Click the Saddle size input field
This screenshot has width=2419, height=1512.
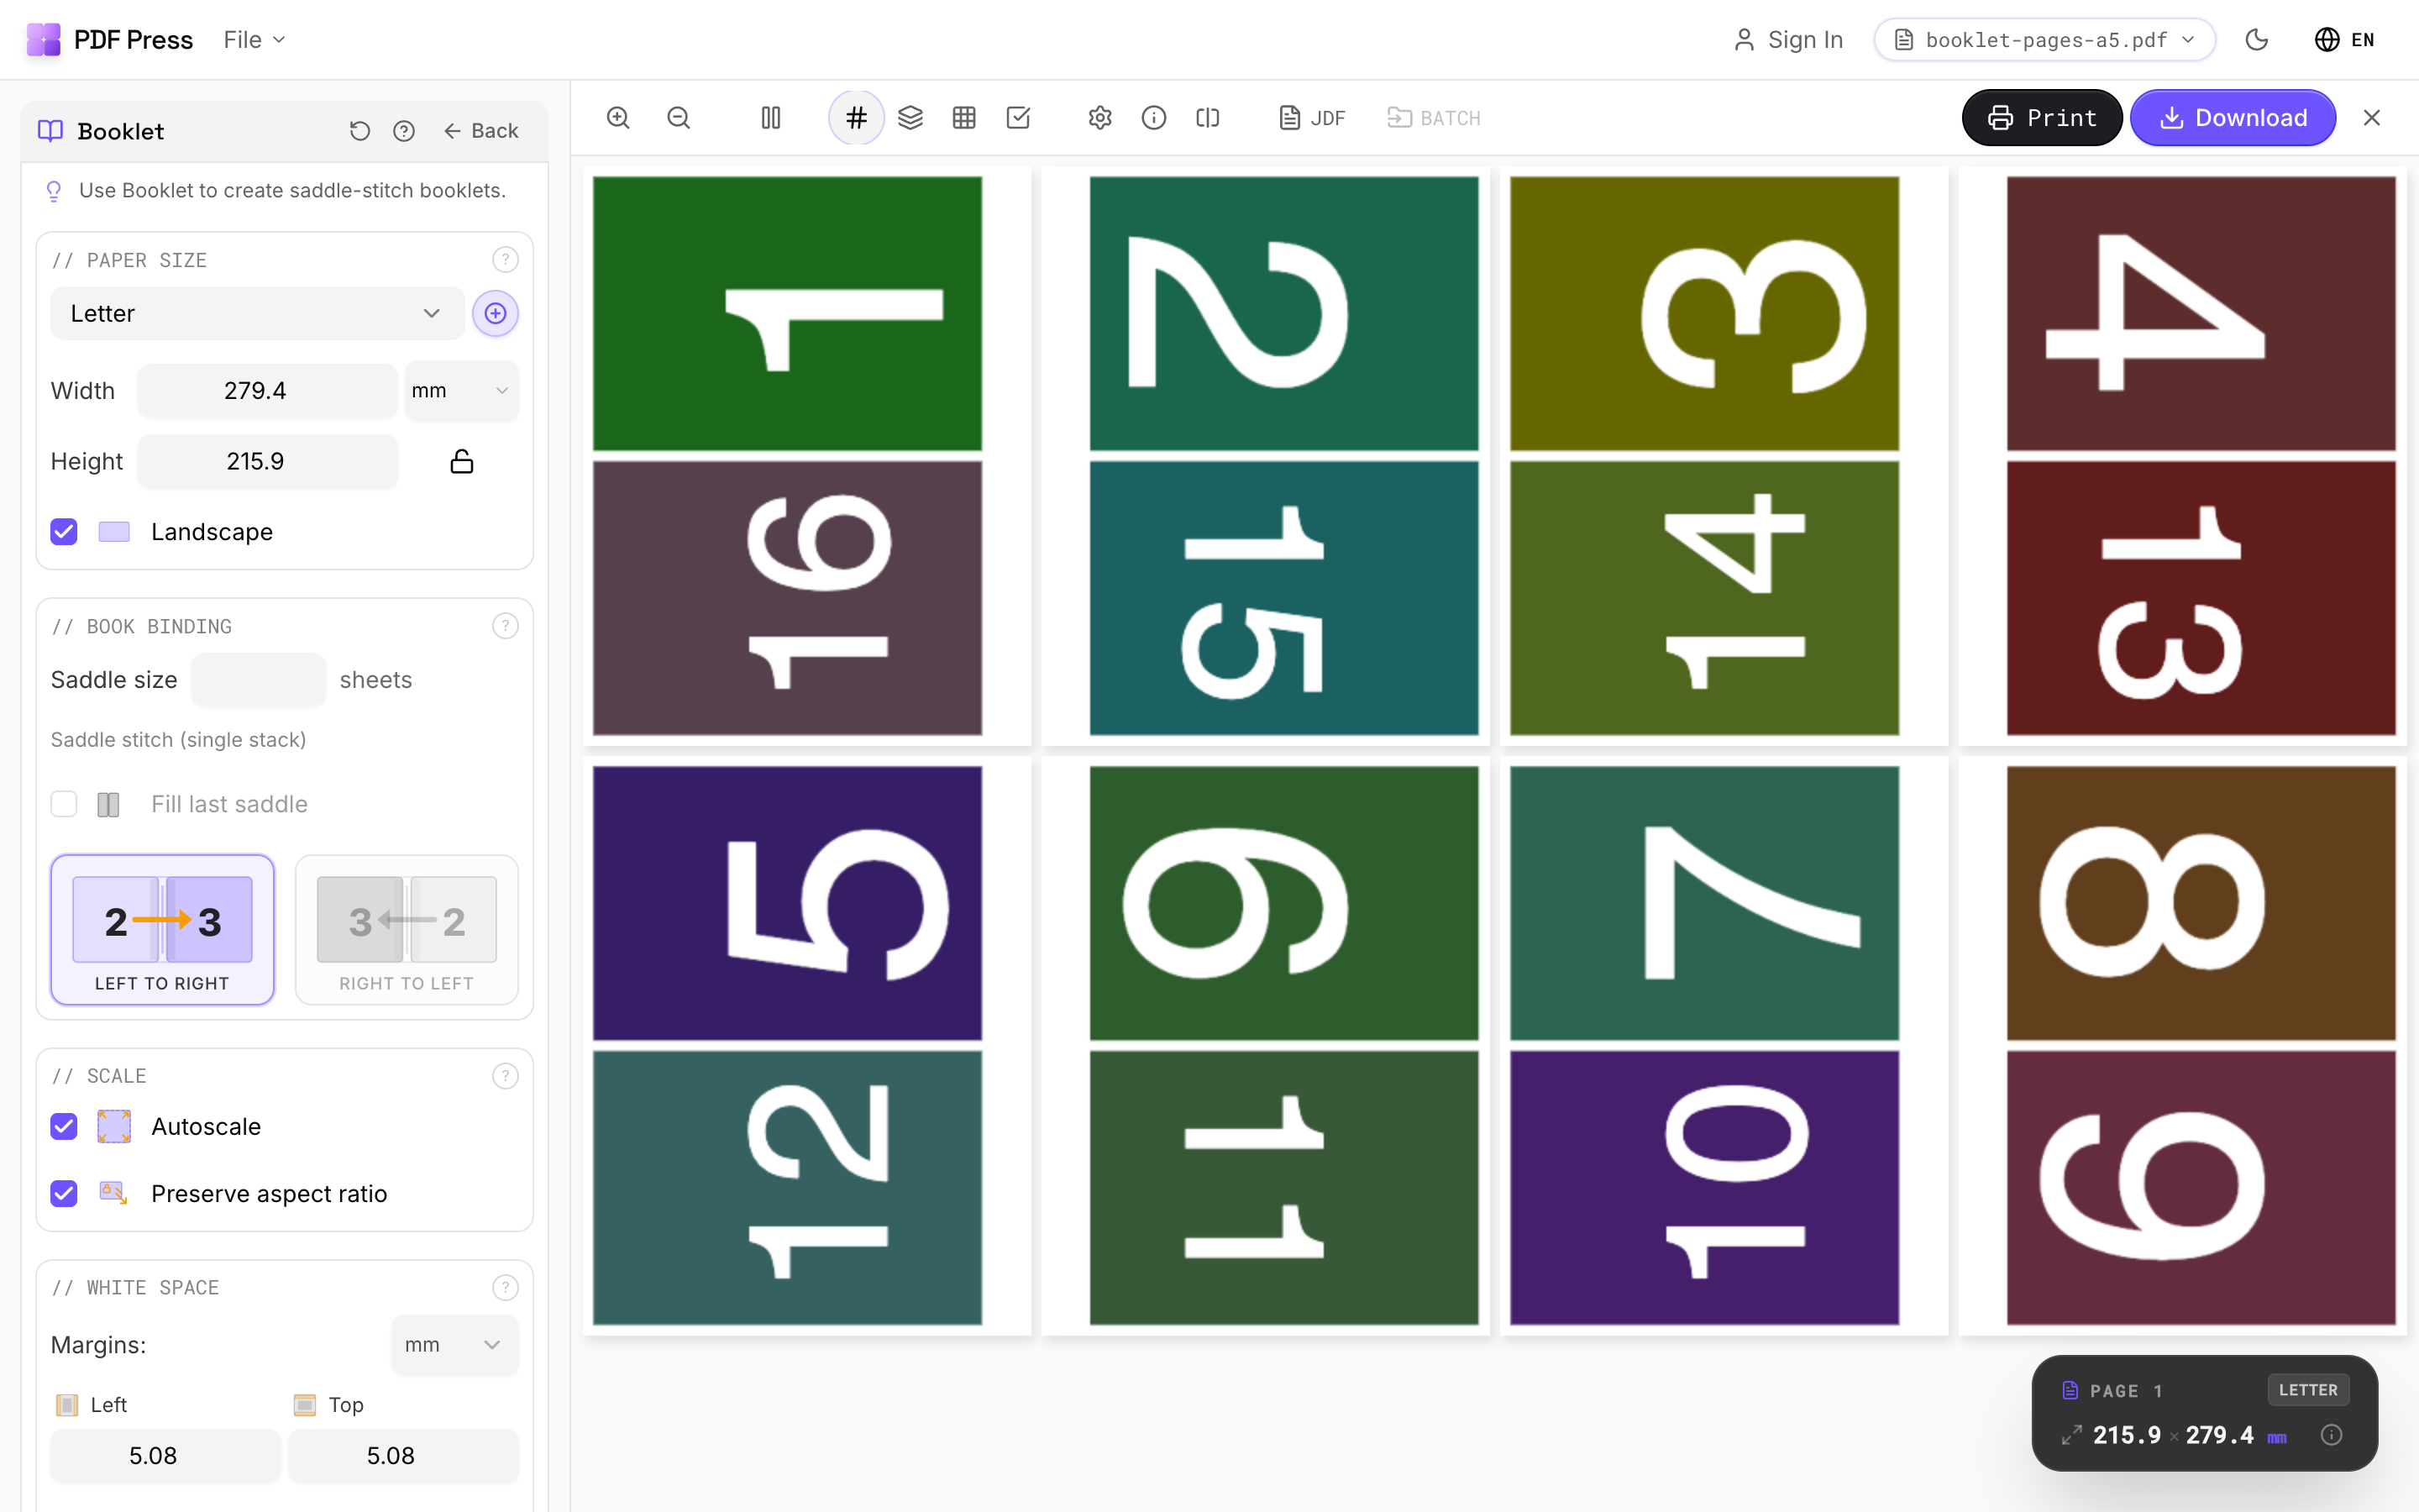[x=258, y=680]
